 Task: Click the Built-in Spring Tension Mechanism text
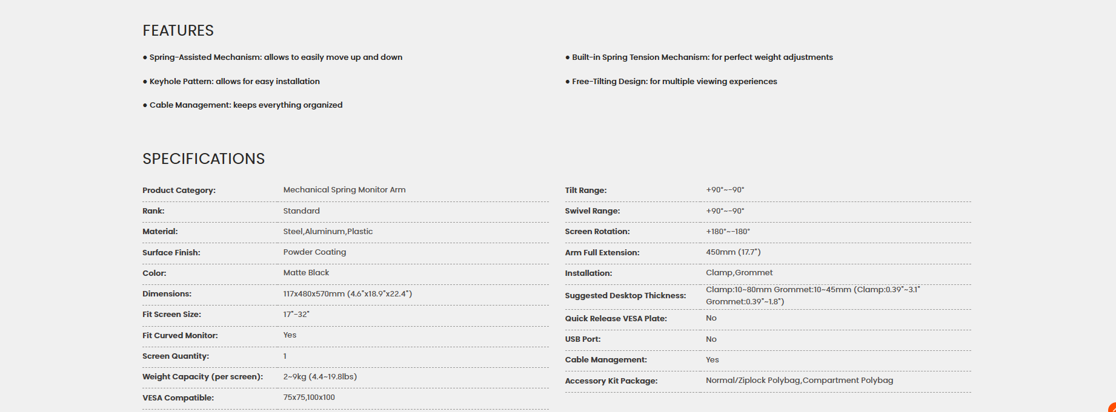699,57
